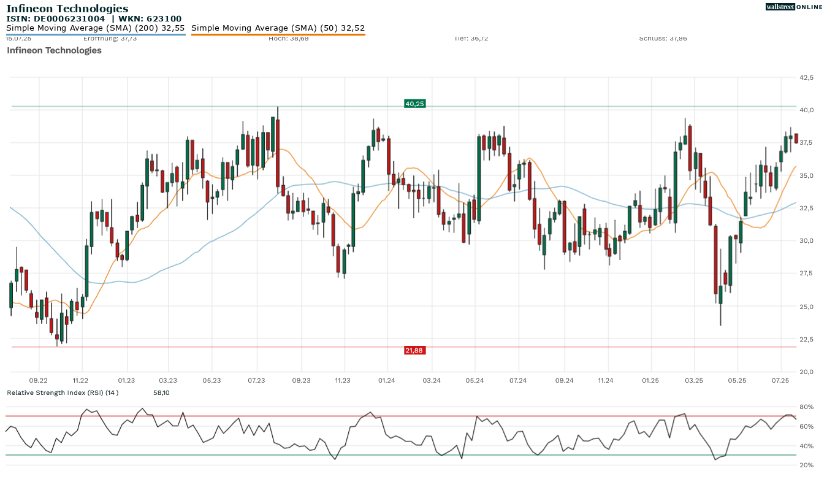Click the 05.23 date axis label
Viewport: 827px width, 482px height.
tap(212, 381)
